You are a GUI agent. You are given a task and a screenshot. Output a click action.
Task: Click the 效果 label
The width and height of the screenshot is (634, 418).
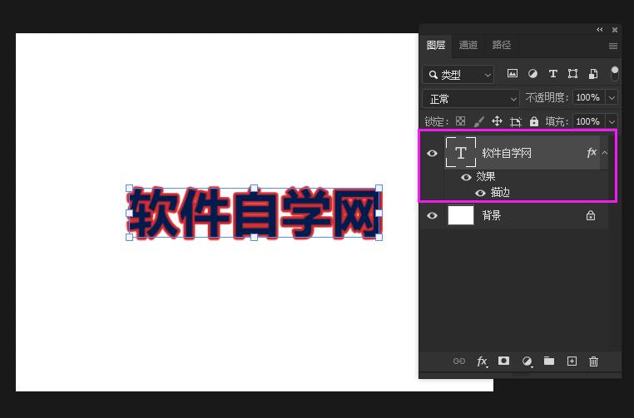coord(486,176)
